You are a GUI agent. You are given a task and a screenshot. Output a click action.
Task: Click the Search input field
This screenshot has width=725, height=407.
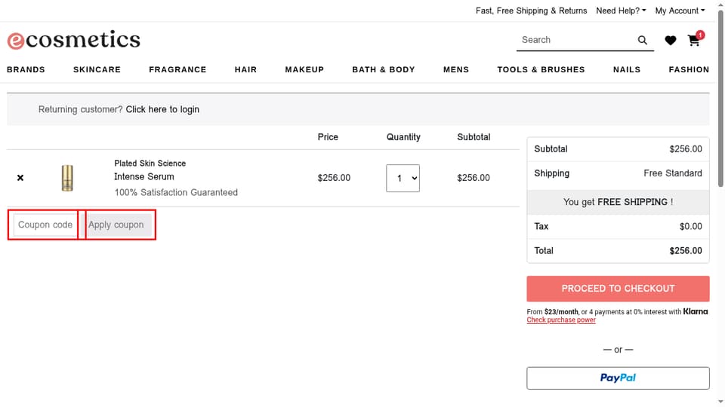(575, 40)
